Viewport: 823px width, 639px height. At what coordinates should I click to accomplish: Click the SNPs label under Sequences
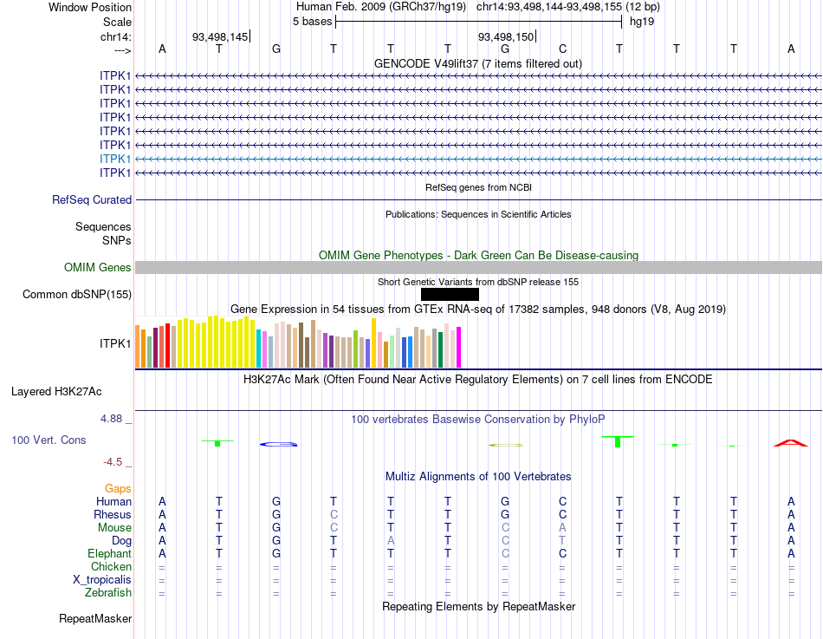[117, 240]
